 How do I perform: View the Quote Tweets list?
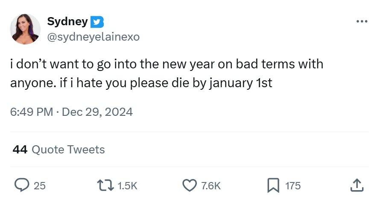[x=68, y=149]
